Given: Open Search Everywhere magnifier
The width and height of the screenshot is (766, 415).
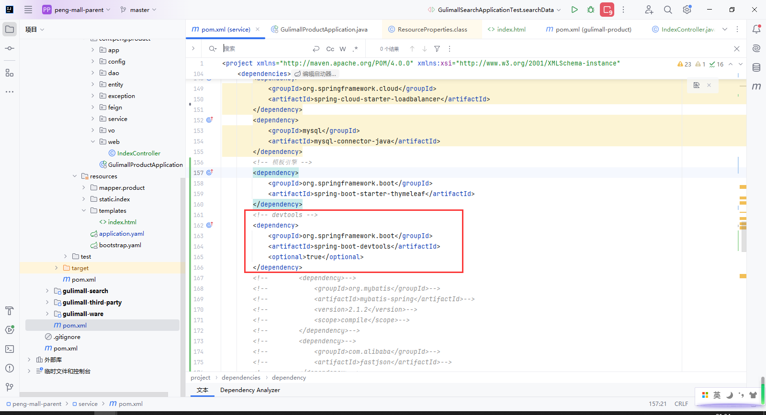Looking at the screenshot, I should pyautogui.click(x=668, y=10).
